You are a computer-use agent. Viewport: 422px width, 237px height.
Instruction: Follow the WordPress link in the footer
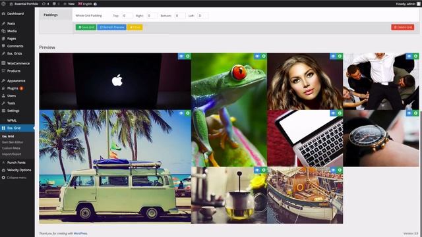click(80, 234)
